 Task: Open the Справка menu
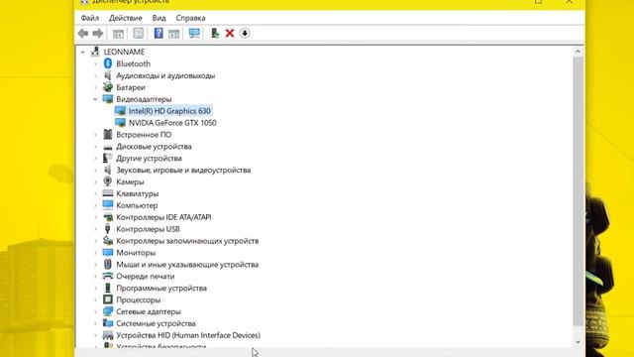(190, 18)
